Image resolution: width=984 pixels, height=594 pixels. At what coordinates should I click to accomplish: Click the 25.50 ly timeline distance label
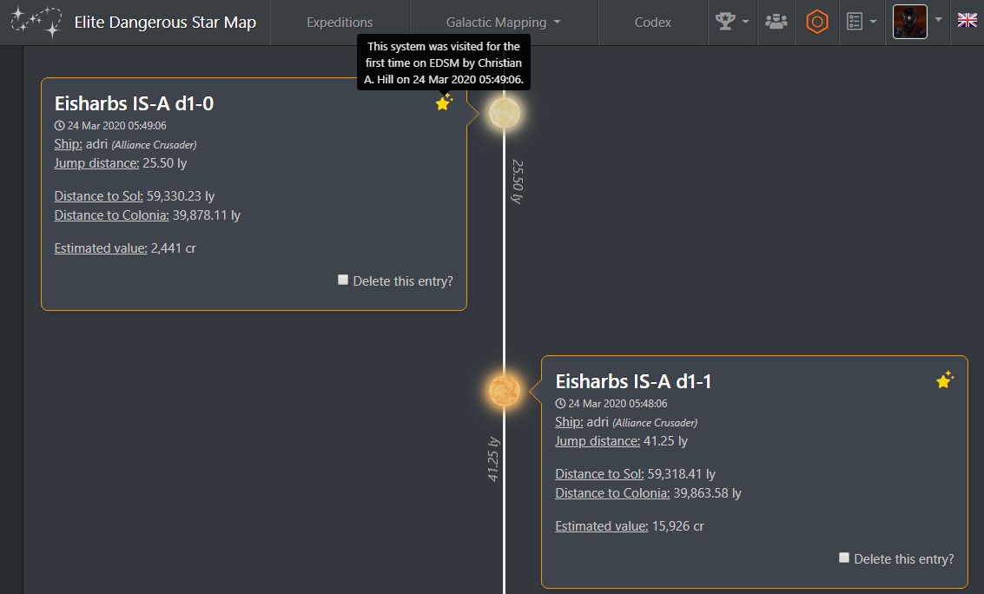pos(517,181)
